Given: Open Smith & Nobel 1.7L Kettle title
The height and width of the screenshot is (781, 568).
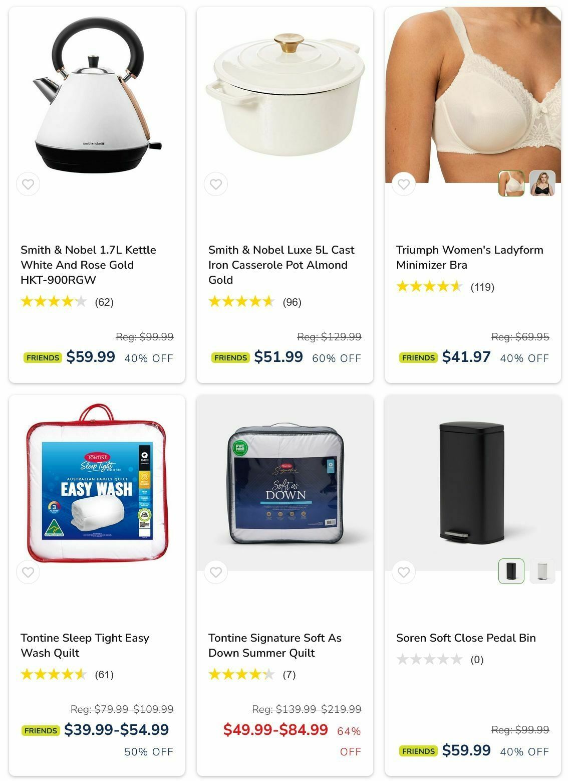Looking at the screenshot, I should [x=88, y=265].
